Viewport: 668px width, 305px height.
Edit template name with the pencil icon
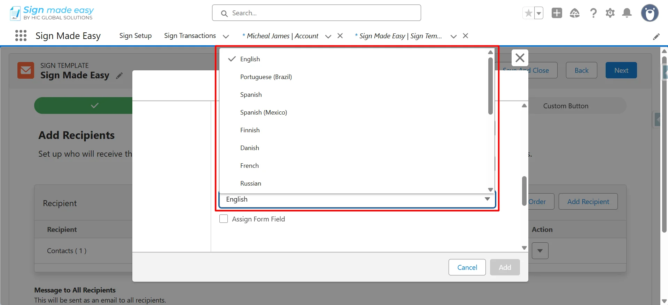point(119,76)
